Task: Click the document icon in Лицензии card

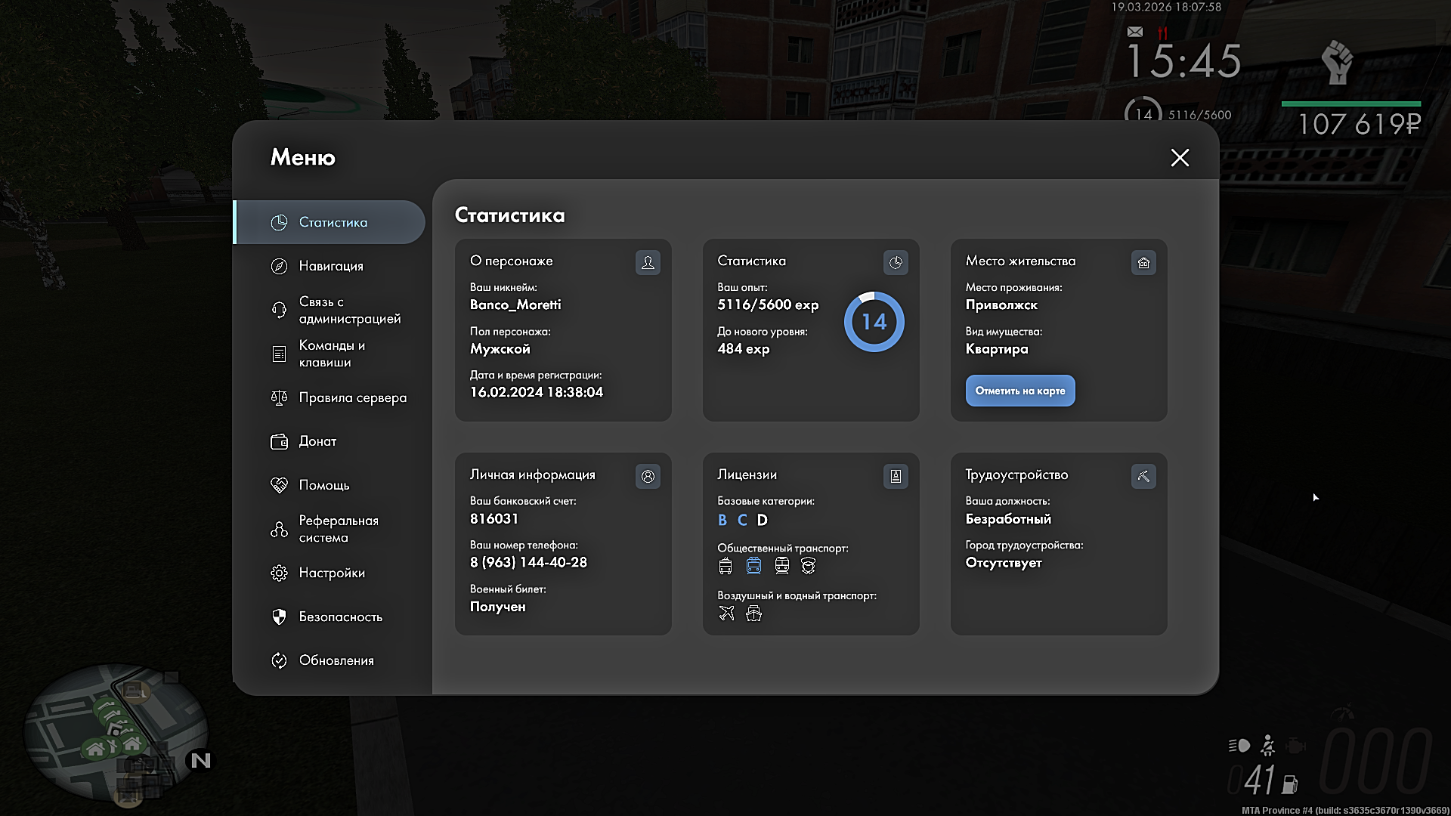Action: click(896, 476)
